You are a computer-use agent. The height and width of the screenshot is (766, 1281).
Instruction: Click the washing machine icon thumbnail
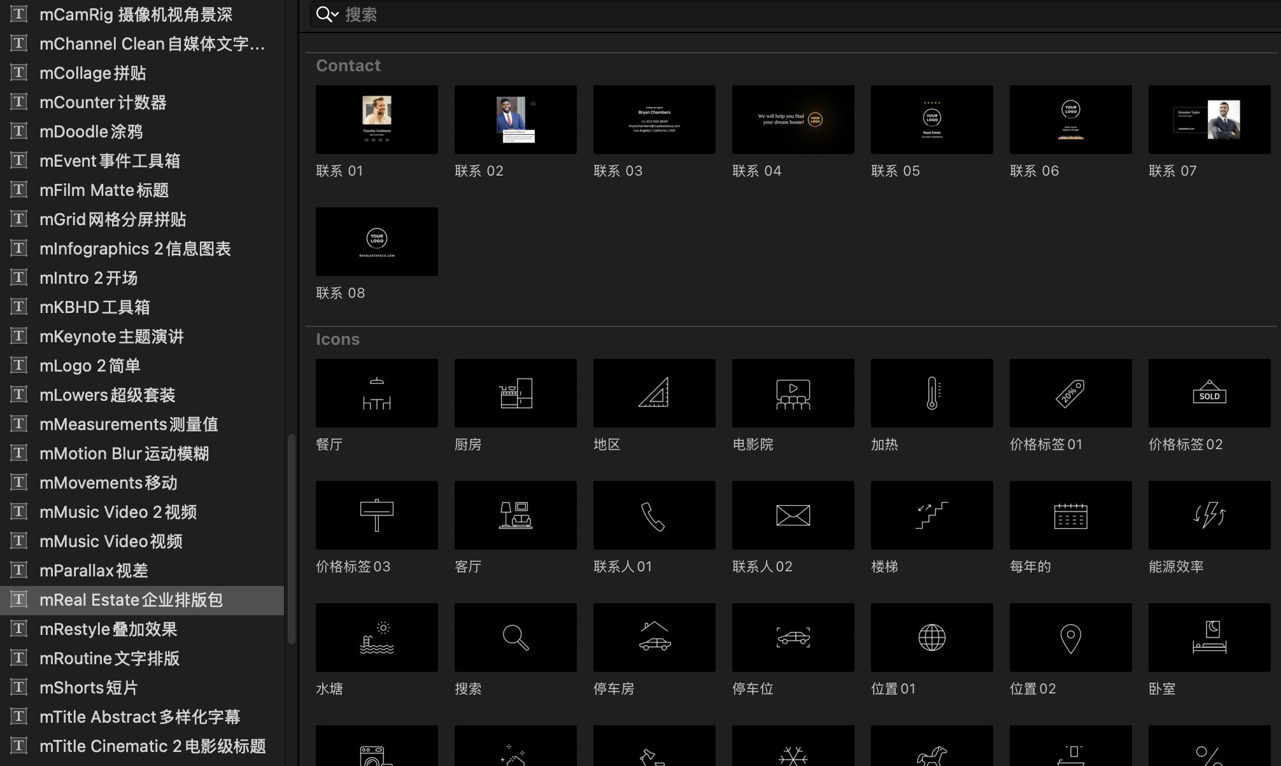click(377, 746)
